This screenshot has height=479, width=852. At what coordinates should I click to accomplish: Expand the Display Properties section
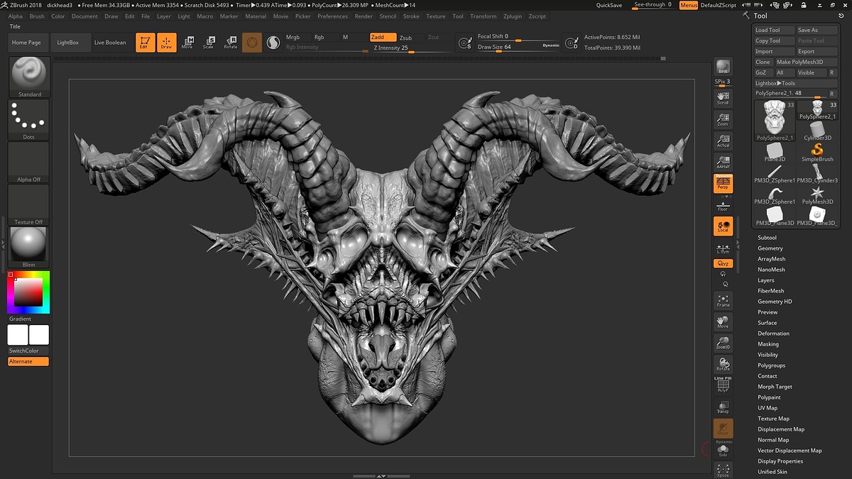(x=780, y=461)
